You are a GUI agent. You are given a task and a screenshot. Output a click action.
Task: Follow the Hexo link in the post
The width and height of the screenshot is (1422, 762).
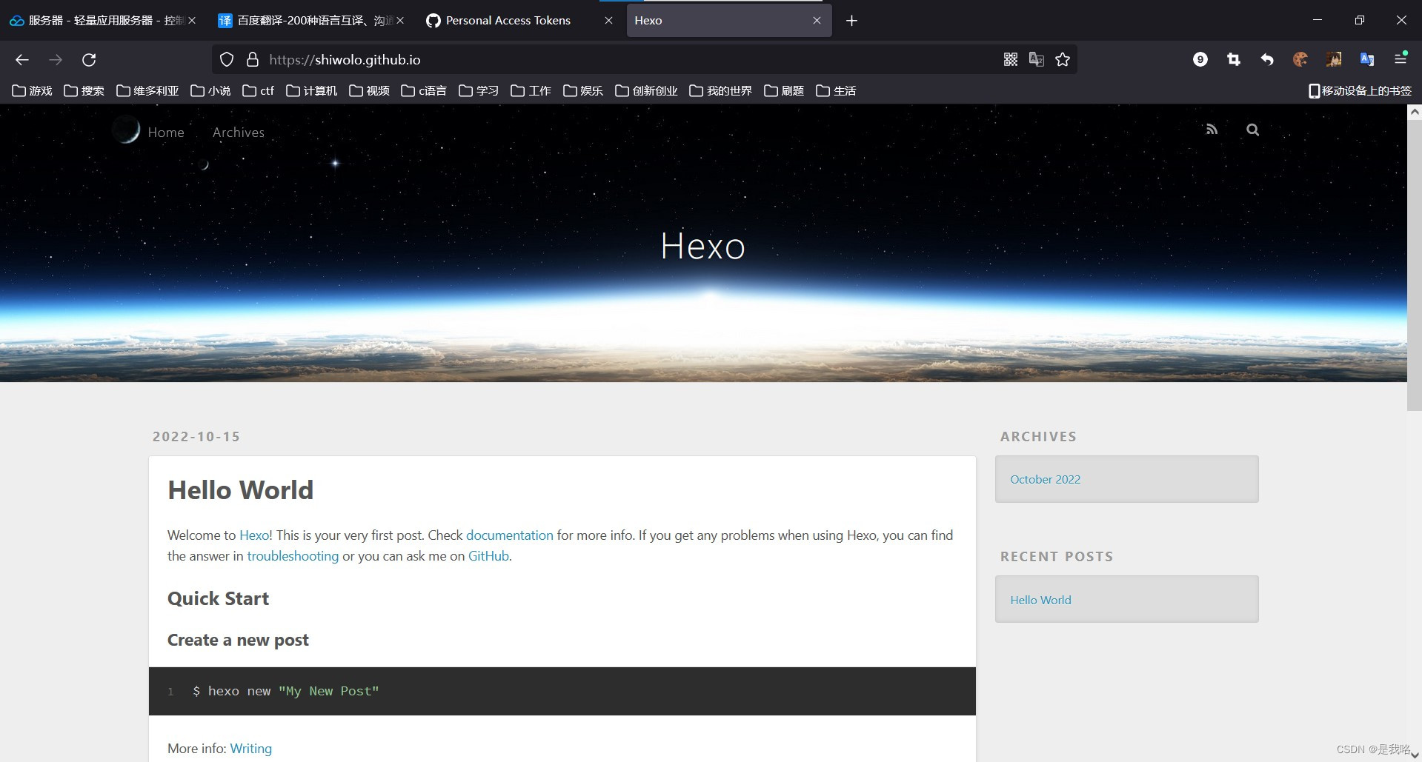pyautogui.click(x=254, y=535)
